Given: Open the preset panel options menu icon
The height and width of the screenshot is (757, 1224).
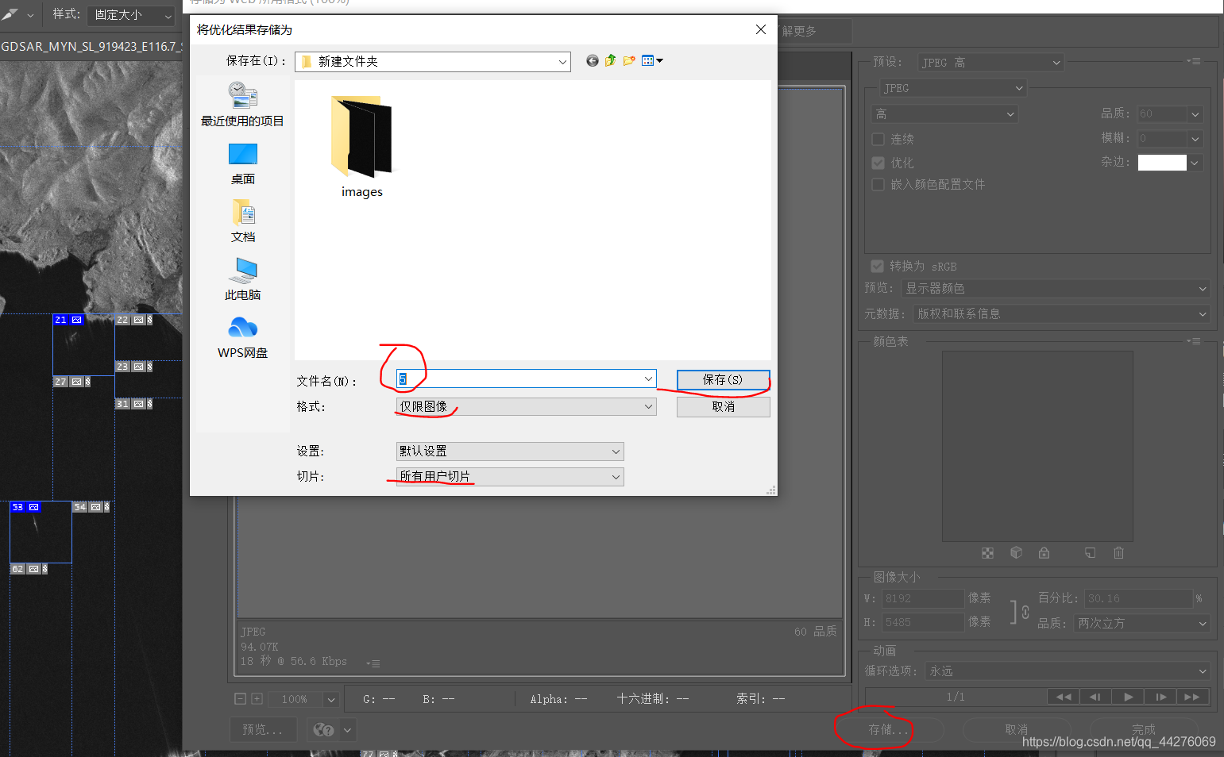Looking at the screenshot, I should [1193, 61].
